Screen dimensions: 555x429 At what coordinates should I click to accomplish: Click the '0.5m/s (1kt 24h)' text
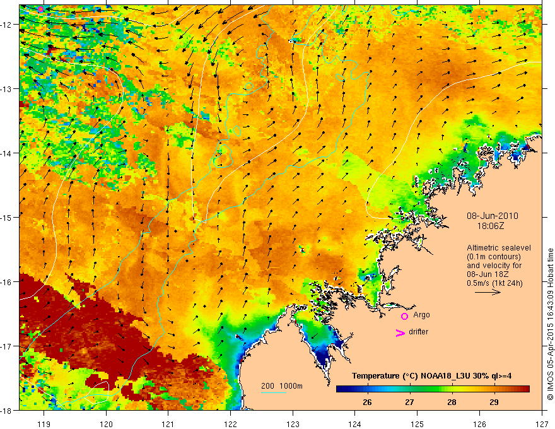494,283
